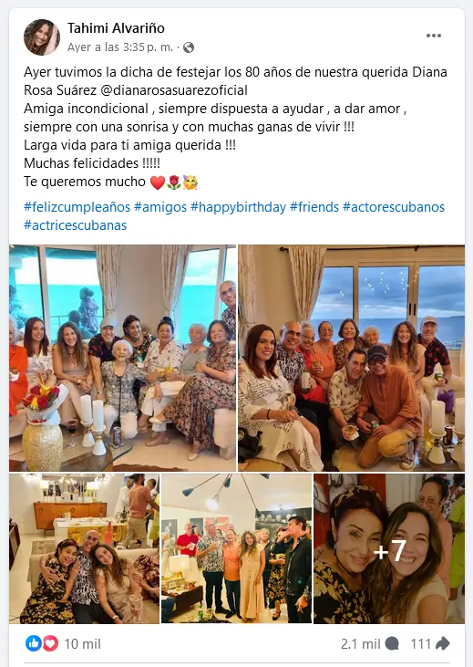Click the globe public audience icon
This screenshot has width=473, height=667.
189,47
